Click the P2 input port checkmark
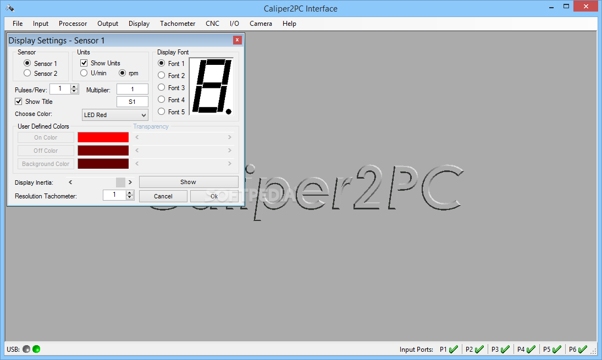The image size is (602, 360). [x=479, y=349]
